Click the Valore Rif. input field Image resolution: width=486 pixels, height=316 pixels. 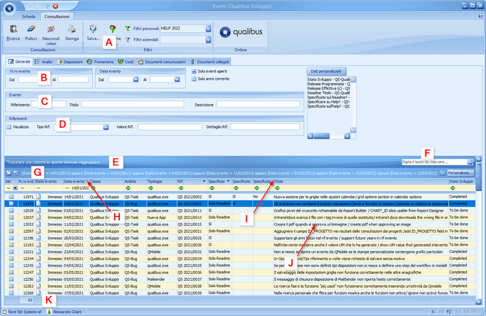(170, 127)
